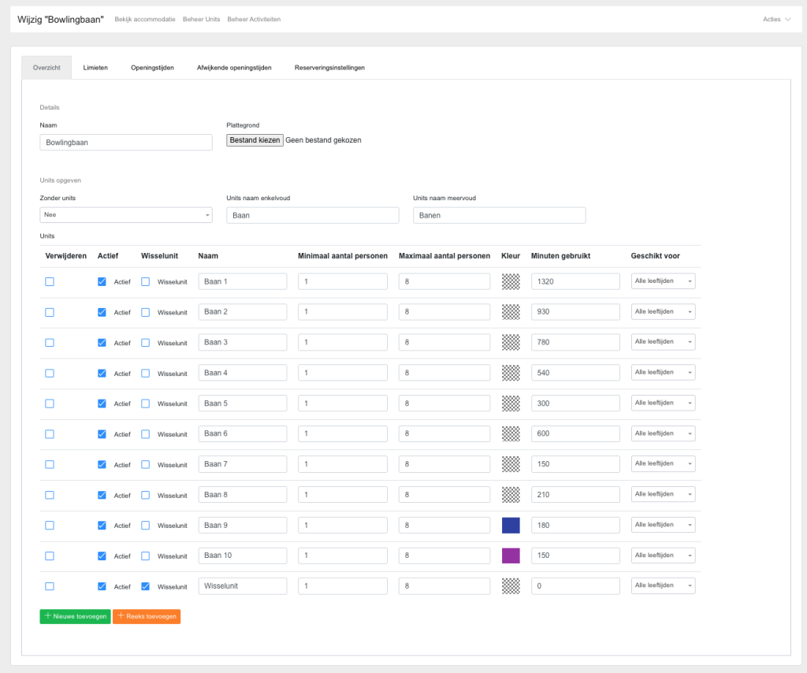Disable the Wisselunit checkbox in the last row
This screenshot has width=807, height=673.
[146, 586]
